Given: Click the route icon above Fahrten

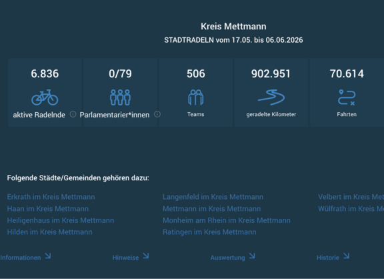Looking at the screenshot, I should coord(347,97).
